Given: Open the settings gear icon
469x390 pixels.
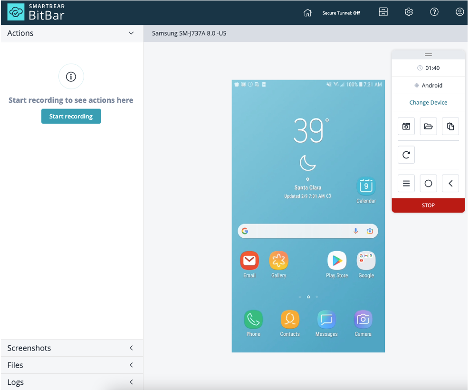Looking at the screenshot, I should tap(409, 12).
